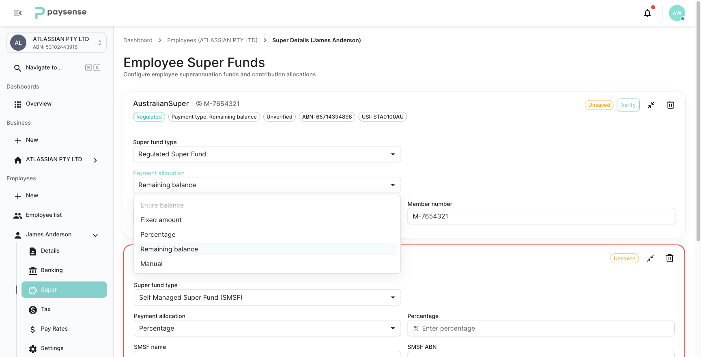Open the AW user avatar menu
The height and width of the screenshot is (357, 701).
tap(677, 13)
